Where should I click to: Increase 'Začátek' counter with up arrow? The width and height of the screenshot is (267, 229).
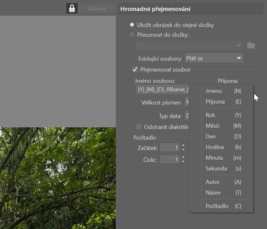[183, 145]
